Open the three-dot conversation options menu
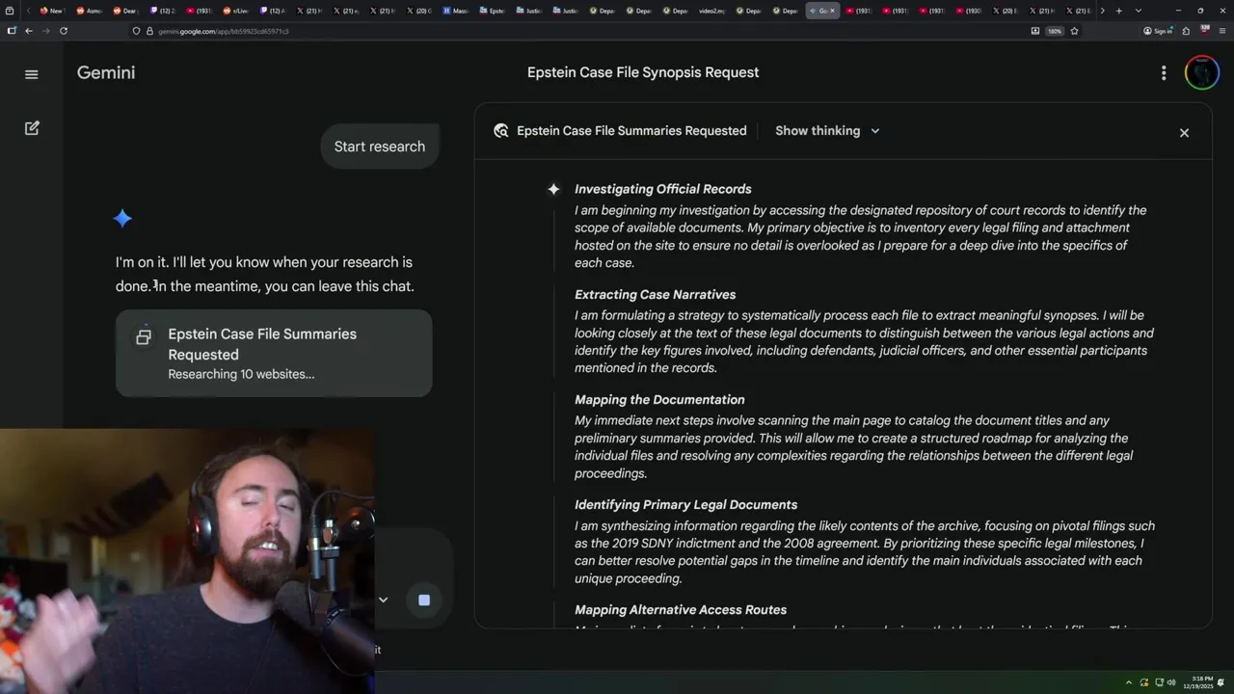This screenshot has width=1234, height=694. pos(1164,73)
